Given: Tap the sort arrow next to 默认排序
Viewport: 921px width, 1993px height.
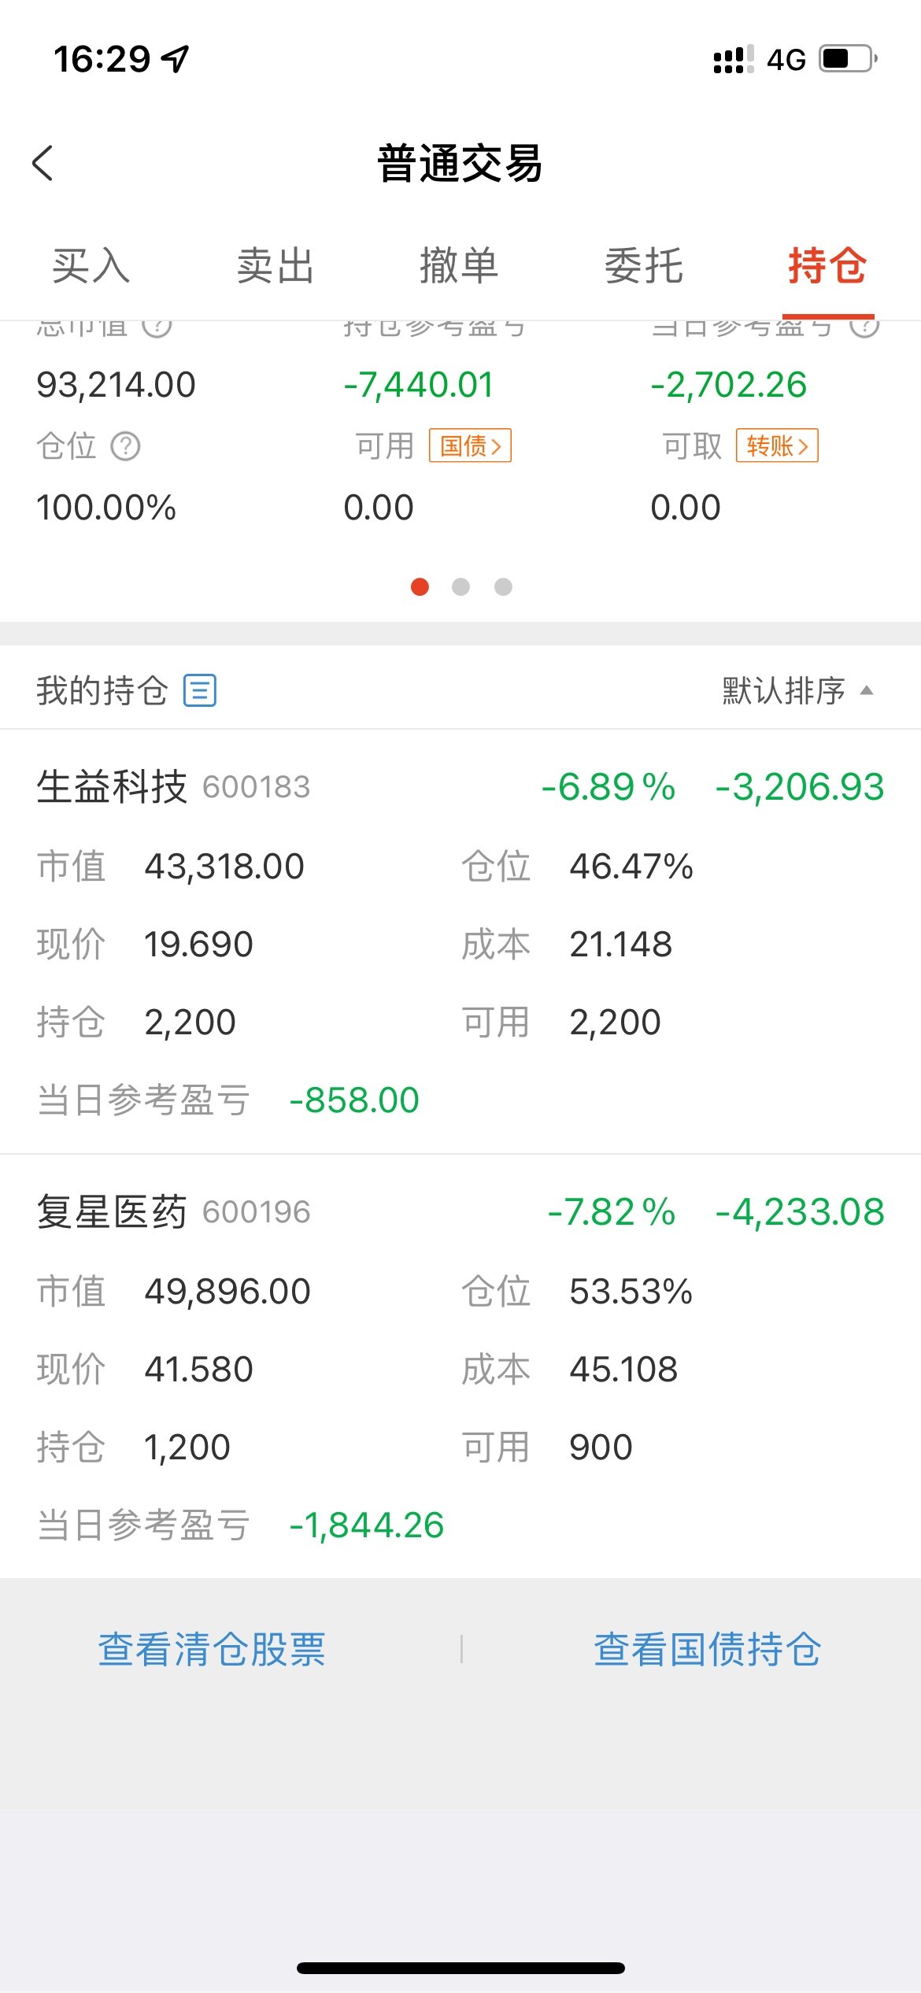Looking at the screenshot, I should pyautogui.click(x=867, y=690).
